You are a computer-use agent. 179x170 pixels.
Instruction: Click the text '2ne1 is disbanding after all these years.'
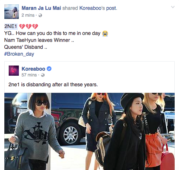(x=53, y=84)
